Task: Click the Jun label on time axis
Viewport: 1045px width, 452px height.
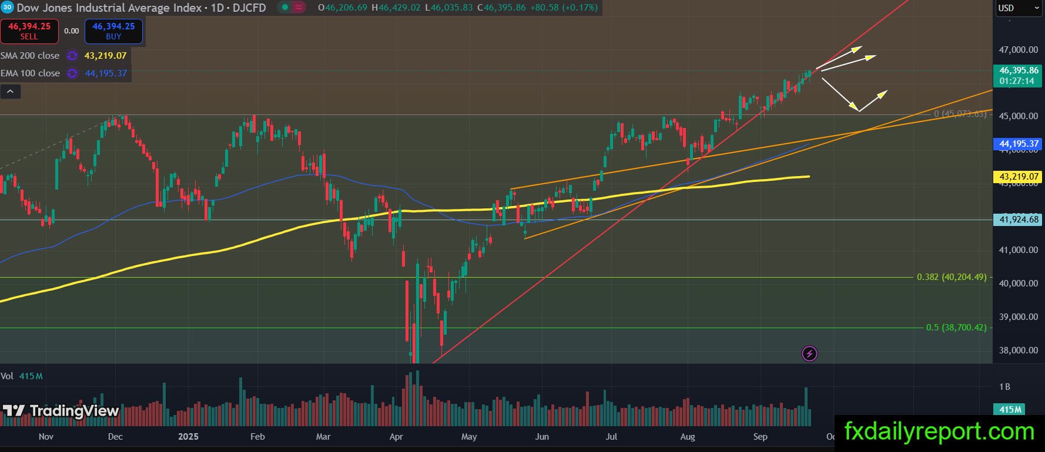Action: click(542, 437)
